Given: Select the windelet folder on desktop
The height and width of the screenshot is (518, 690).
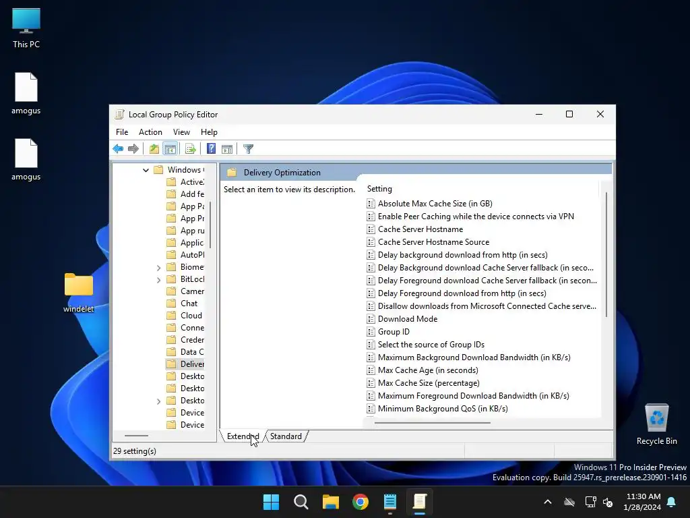Looking at the screenshot, I should [78, 293].
